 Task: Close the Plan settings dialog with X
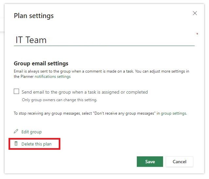(195, 13)
